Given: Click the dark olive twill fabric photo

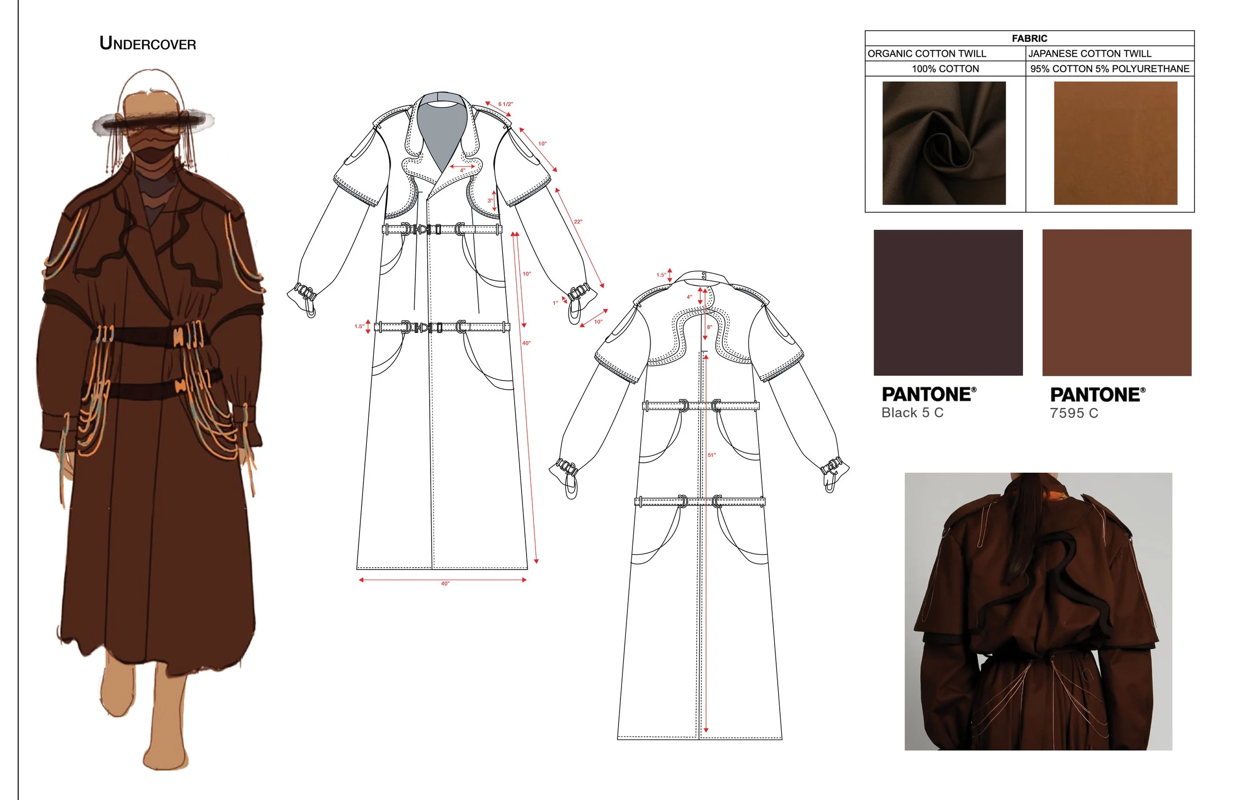Looking at the screenshot, I should [x=944, y=143].
